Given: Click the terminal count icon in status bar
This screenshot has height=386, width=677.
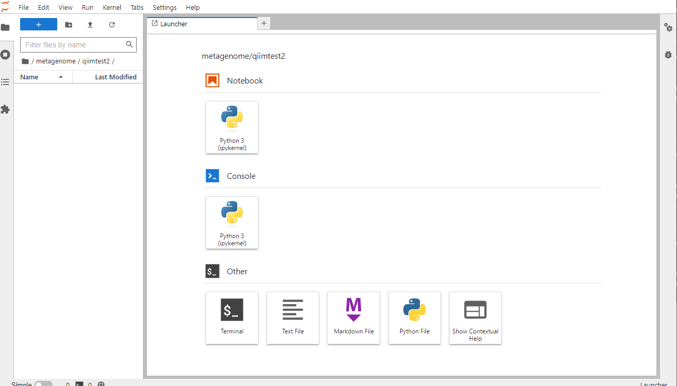Looking at the screenshot, I should pyautogui.click(x=79, y=384).
